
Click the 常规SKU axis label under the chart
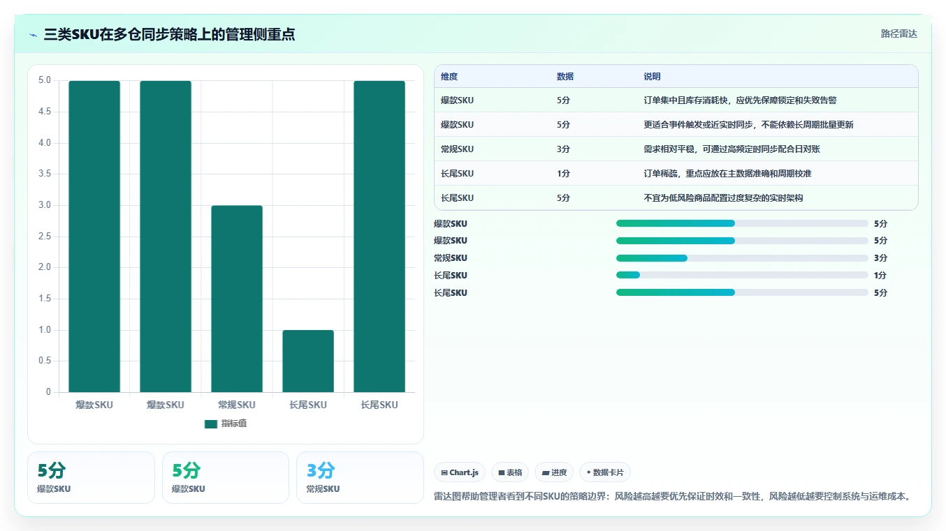point(237,405)
